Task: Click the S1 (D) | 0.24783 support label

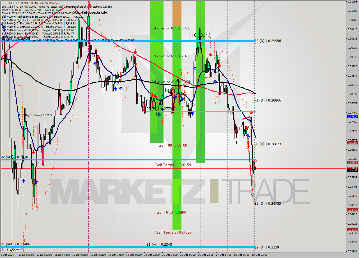Action: pos(268,204)
